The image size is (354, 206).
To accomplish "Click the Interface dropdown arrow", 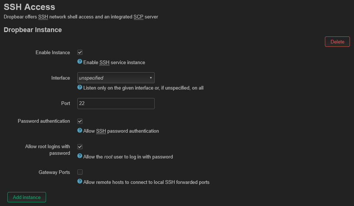I will (151, 78).
